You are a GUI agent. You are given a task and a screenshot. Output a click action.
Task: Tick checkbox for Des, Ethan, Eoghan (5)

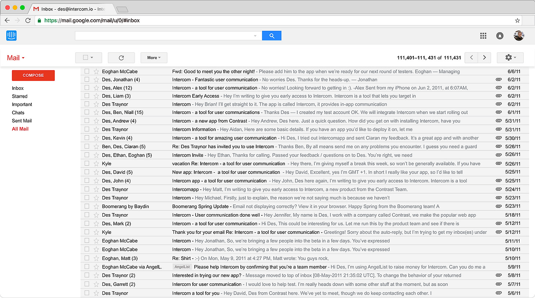pos(87,155)
